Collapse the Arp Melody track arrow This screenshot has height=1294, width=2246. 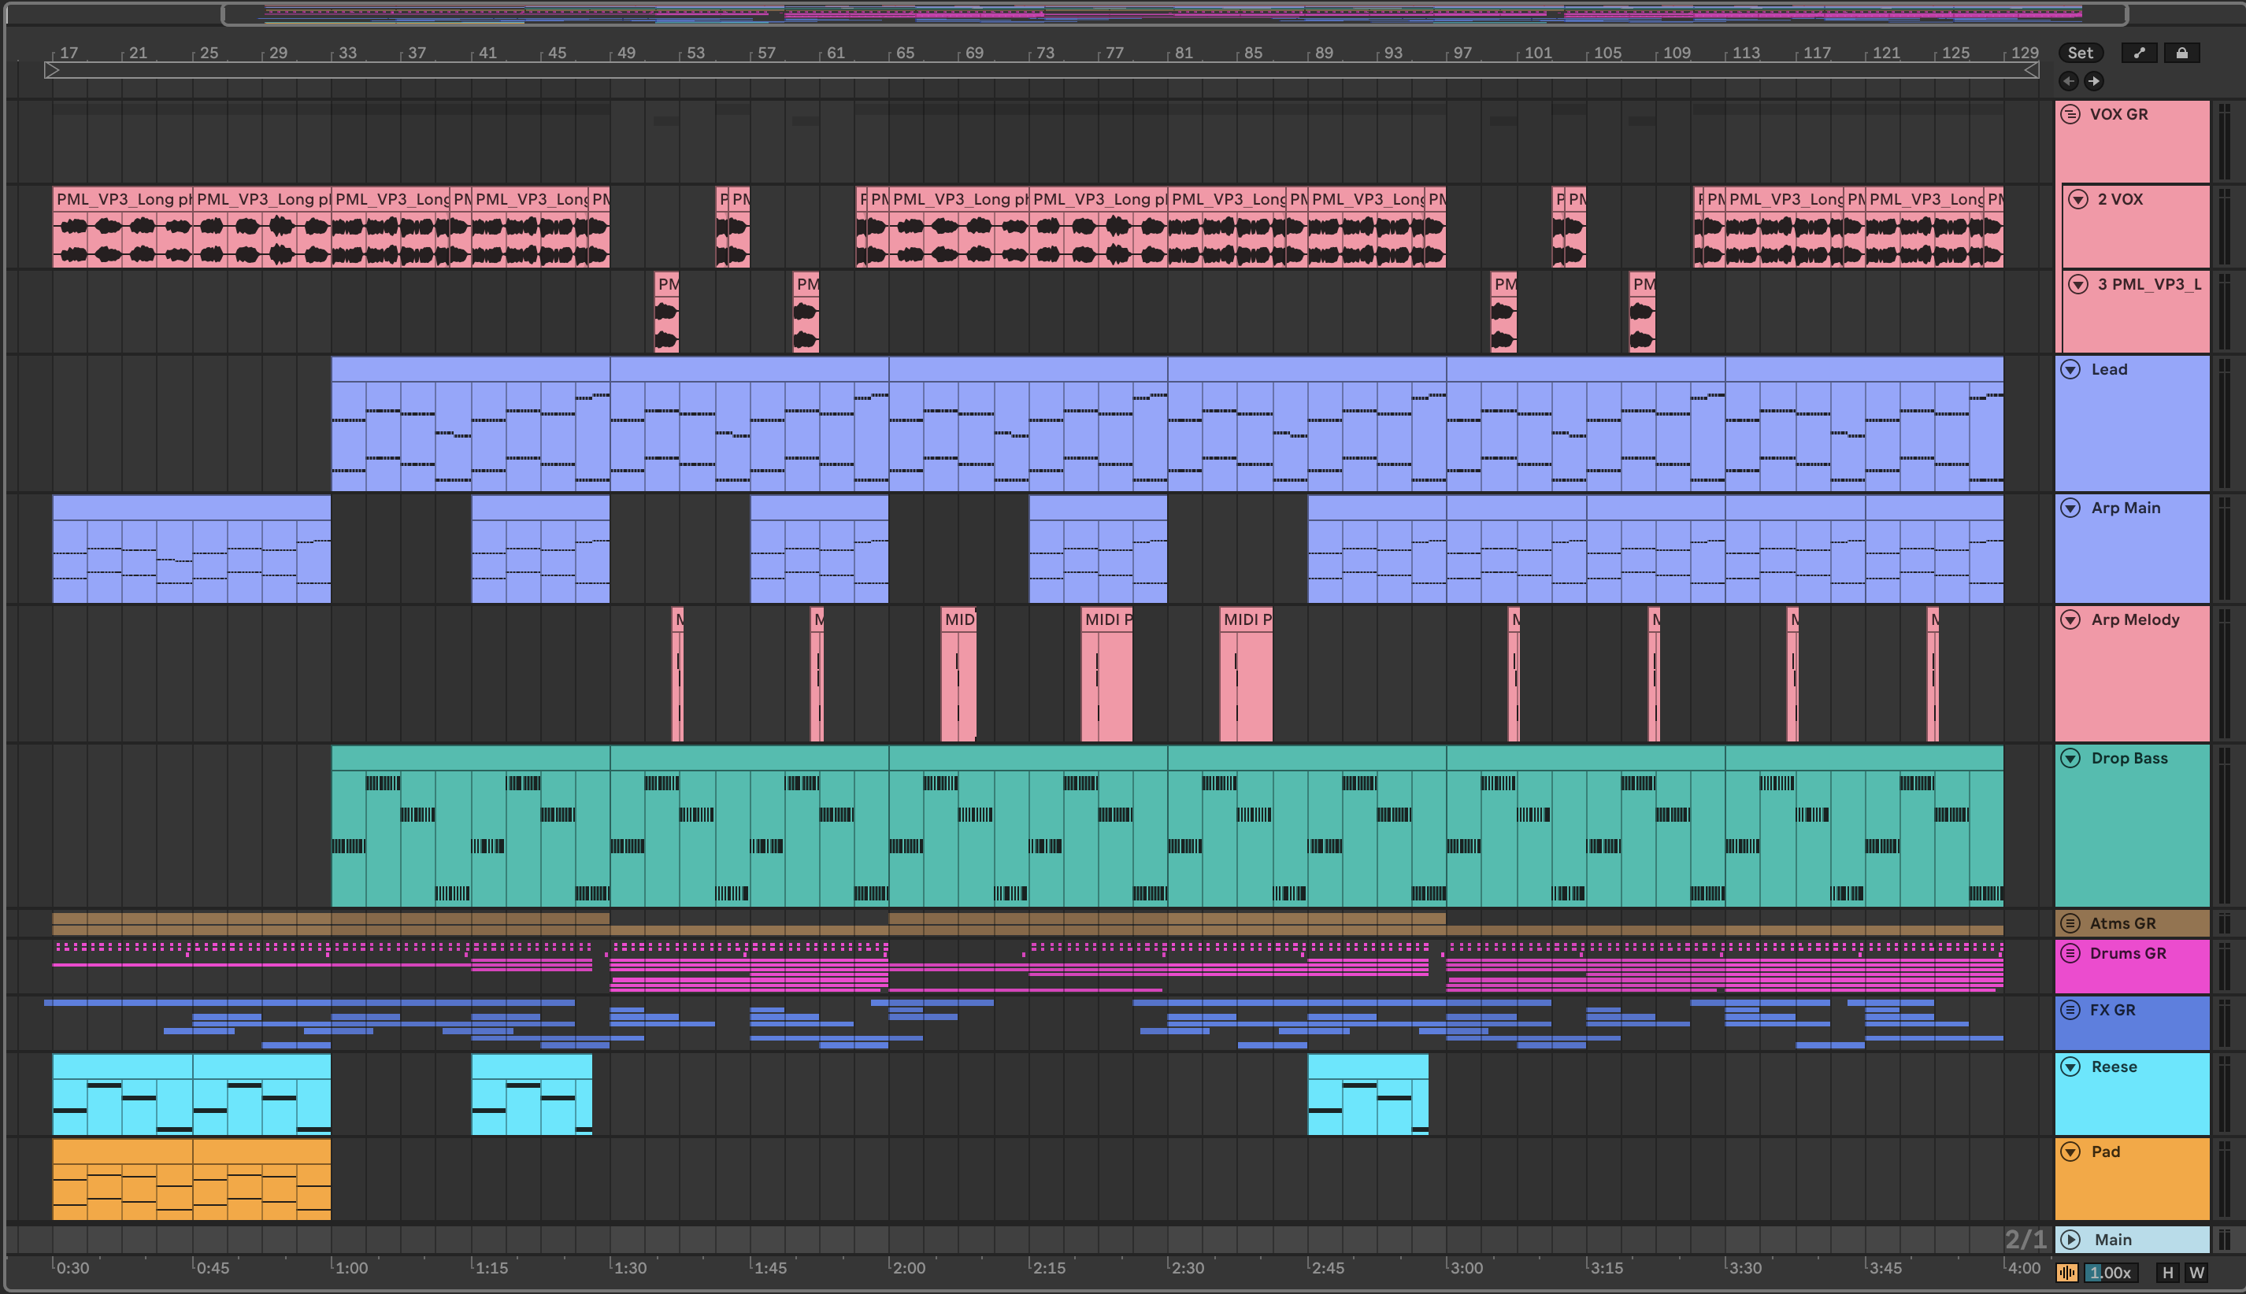coord(2070,619)
